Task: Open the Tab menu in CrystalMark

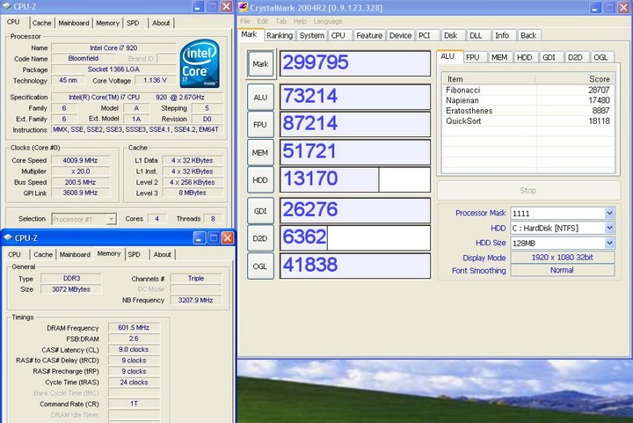Action: pyautogui.click(x=281, y=21)
